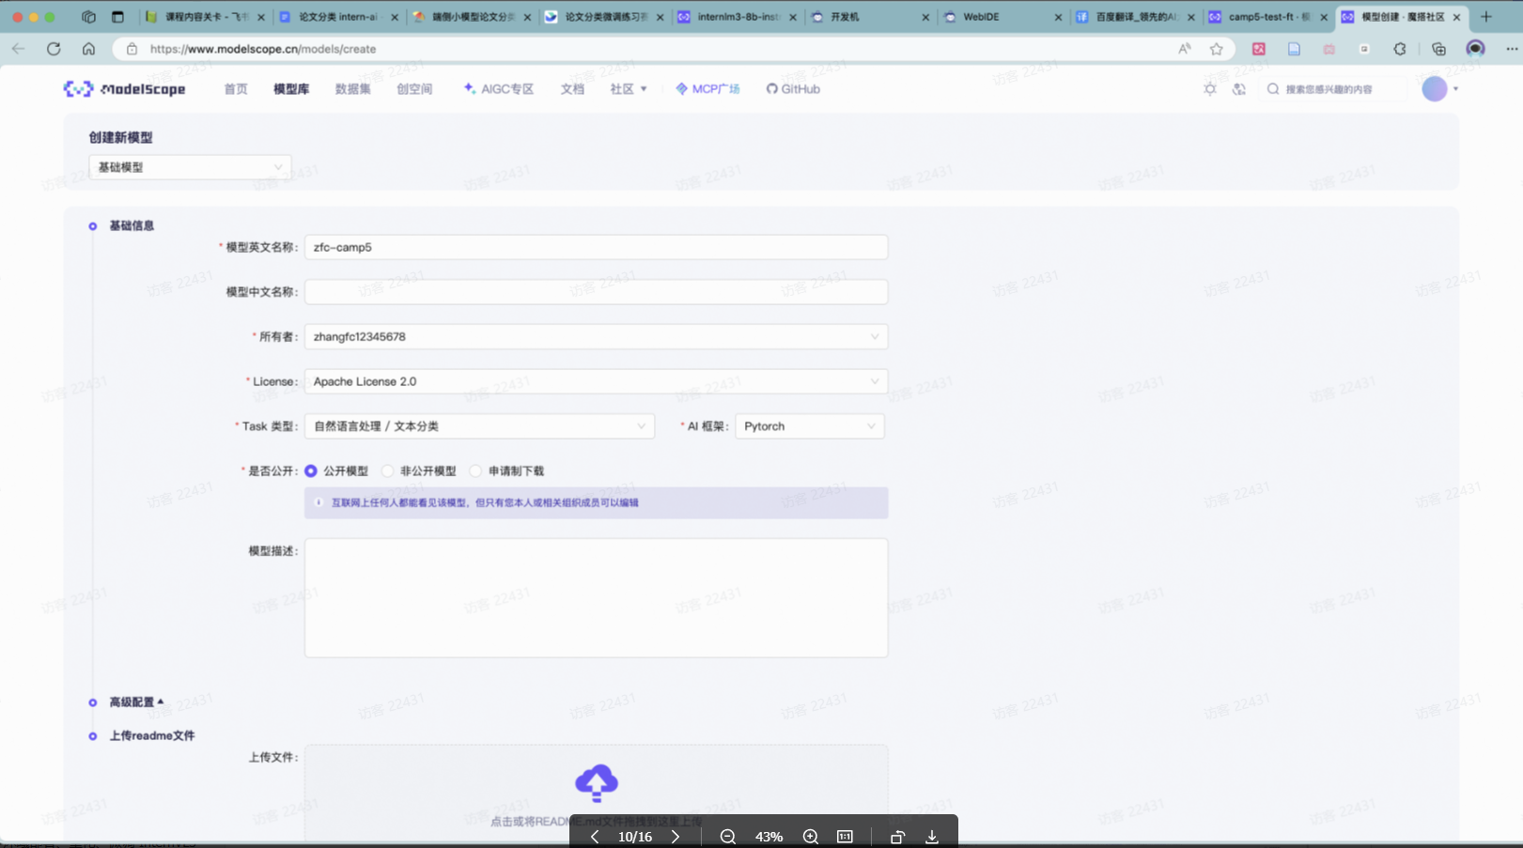Screen dimensions: 1523x848
Task: Click the rotate icon in viewer toolbar
Action: tap(897, 837)
